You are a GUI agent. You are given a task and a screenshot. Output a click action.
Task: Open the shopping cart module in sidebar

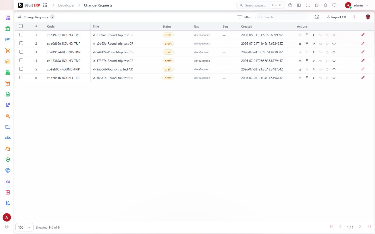click(8, 50)
